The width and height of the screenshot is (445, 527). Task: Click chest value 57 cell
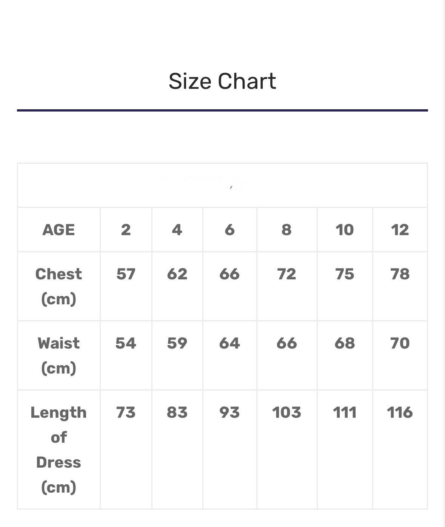point(126,274)
